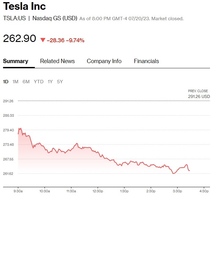Viewport: 221px width, 263px height.
Task: Switch chart to 5Y range
Action: tap(60, 82)
